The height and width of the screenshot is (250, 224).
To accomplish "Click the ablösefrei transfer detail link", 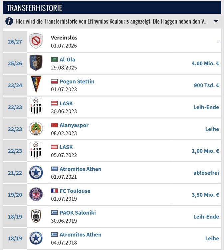I will pyautogui.click(x=206, y=173).
